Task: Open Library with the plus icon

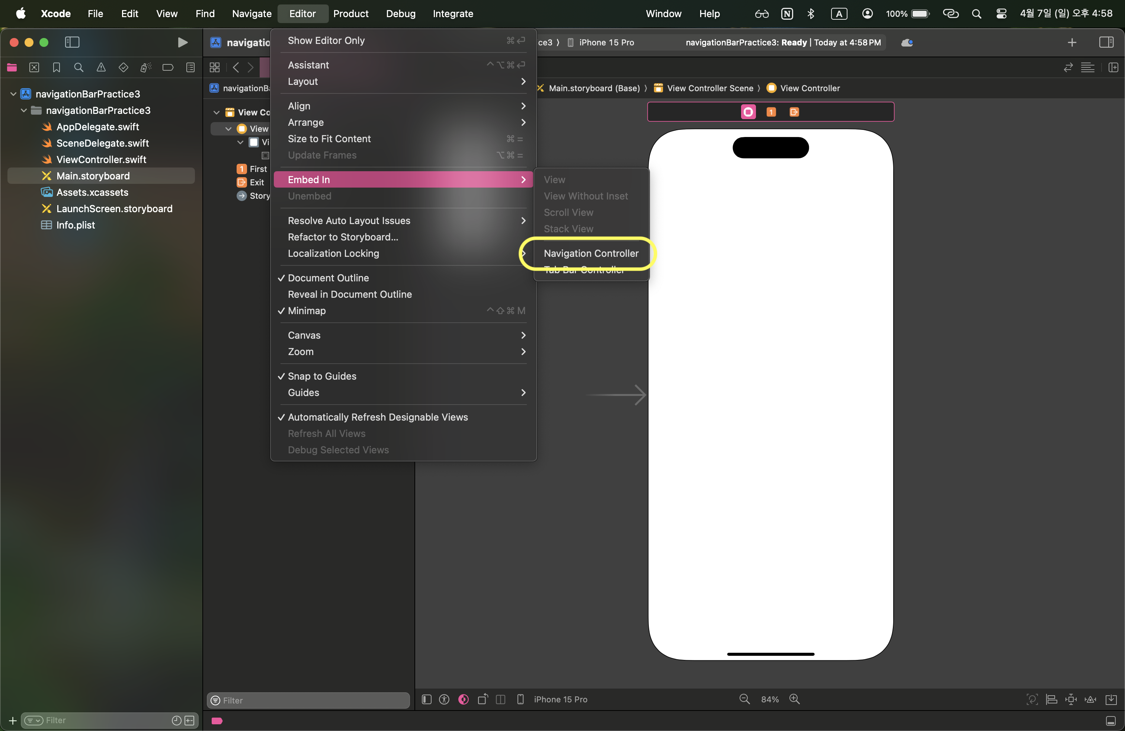Action: [x=1071, y=42]
